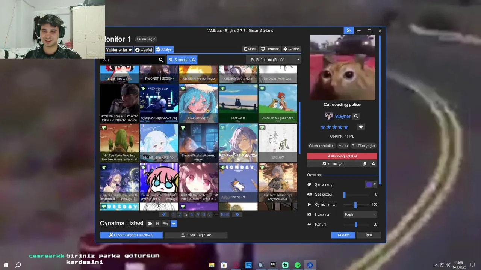Screen dimensions: 481x270
Task: Click the Ekran seçin button
Action: click(x=146, y=39)
